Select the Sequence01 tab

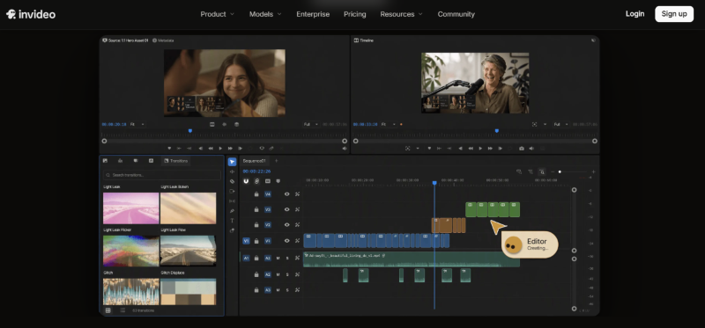255,161
